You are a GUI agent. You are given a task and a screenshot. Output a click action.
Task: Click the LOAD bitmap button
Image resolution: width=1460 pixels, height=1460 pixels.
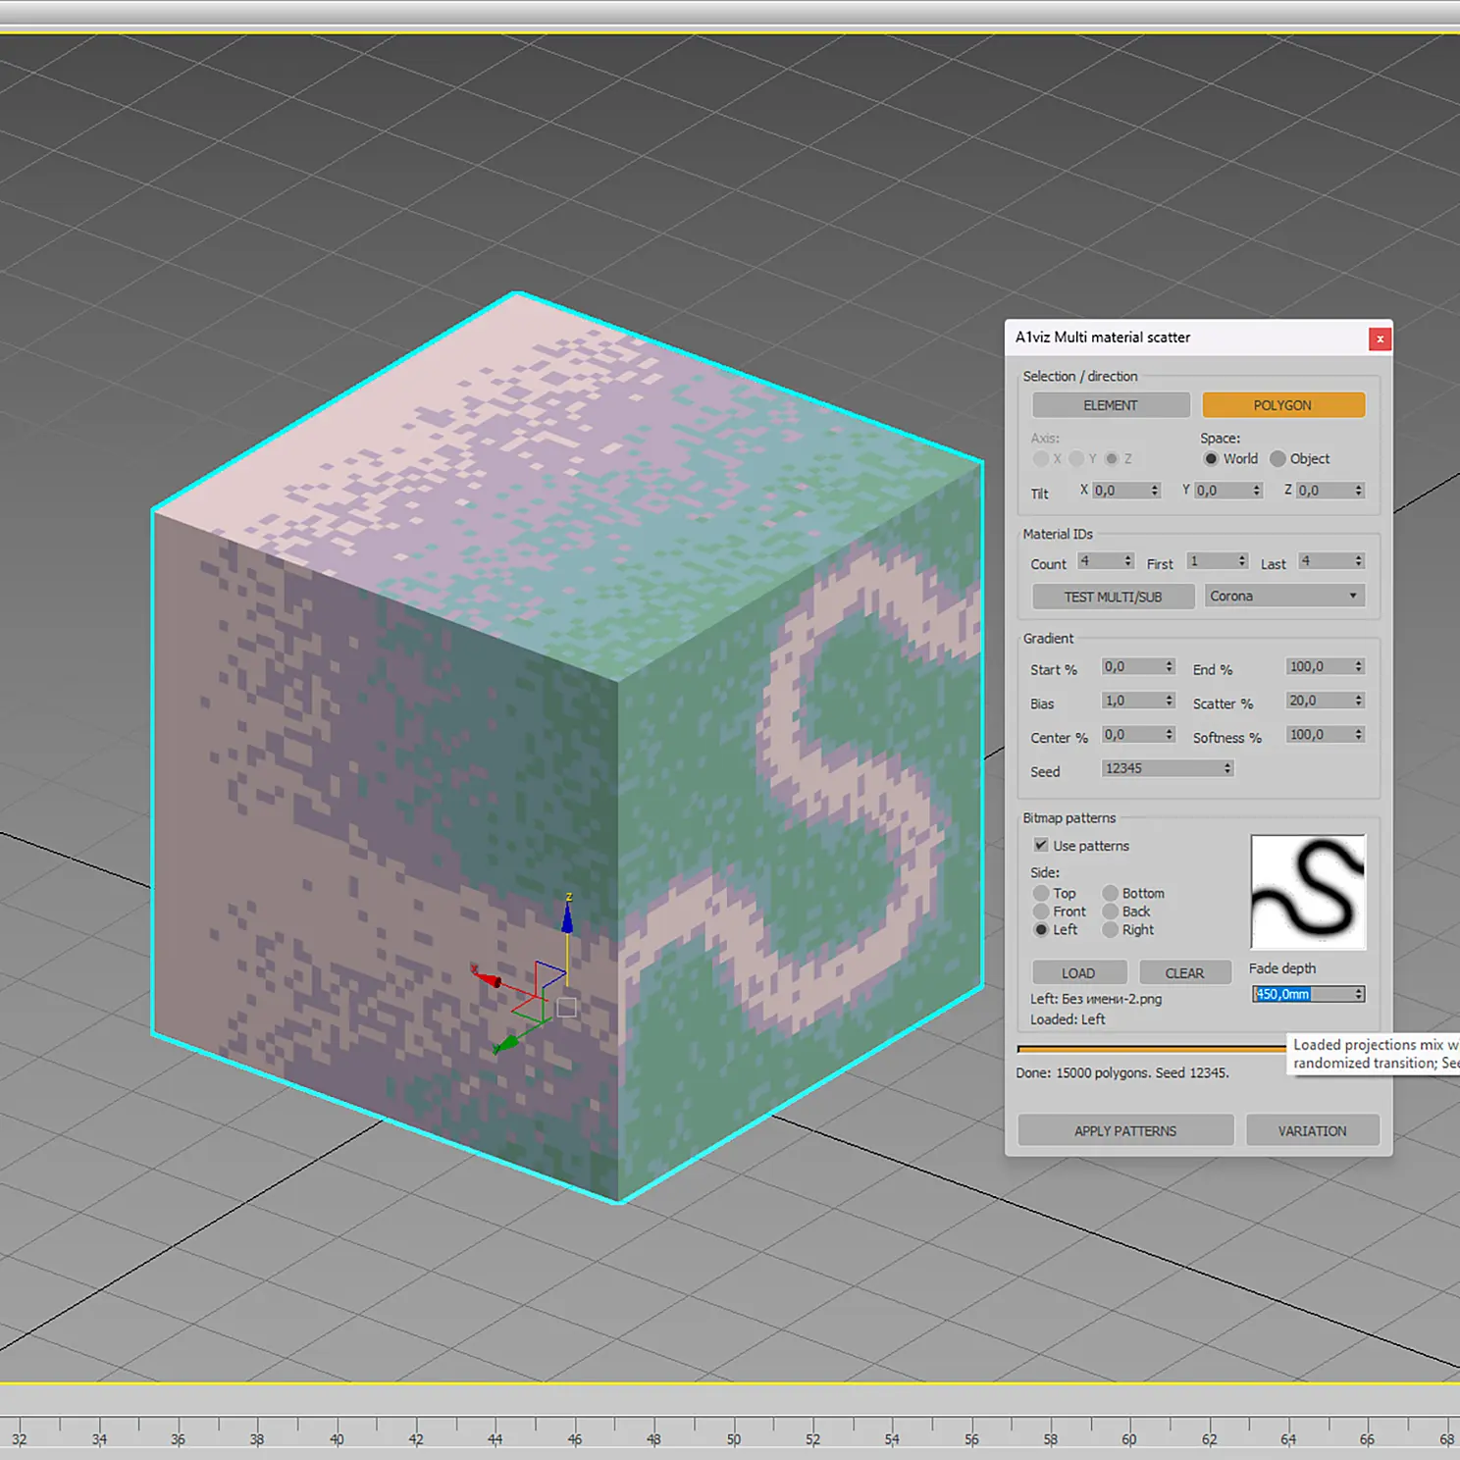[1078, 973]
